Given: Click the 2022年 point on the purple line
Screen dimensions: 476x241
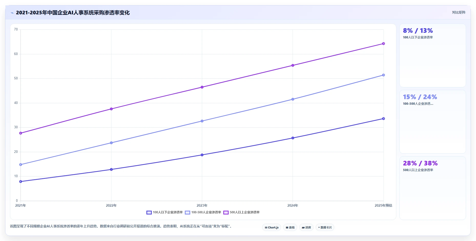Looking at the screenshot, I should click(111, 109).
